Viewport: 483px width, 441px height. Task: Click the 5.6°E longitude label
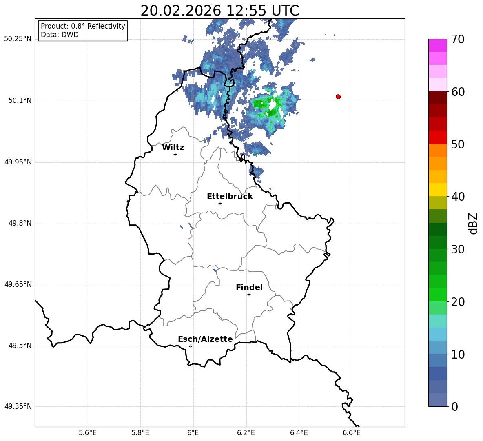88,433
